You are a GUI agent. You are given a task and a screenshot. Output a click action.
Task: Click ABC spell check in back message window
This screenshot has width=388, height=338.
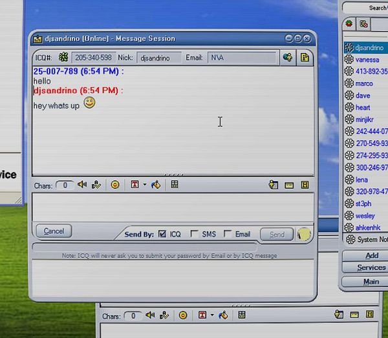click(164, 315)
